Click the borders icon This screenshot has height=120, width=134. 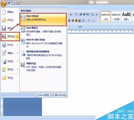click(93, 21)
